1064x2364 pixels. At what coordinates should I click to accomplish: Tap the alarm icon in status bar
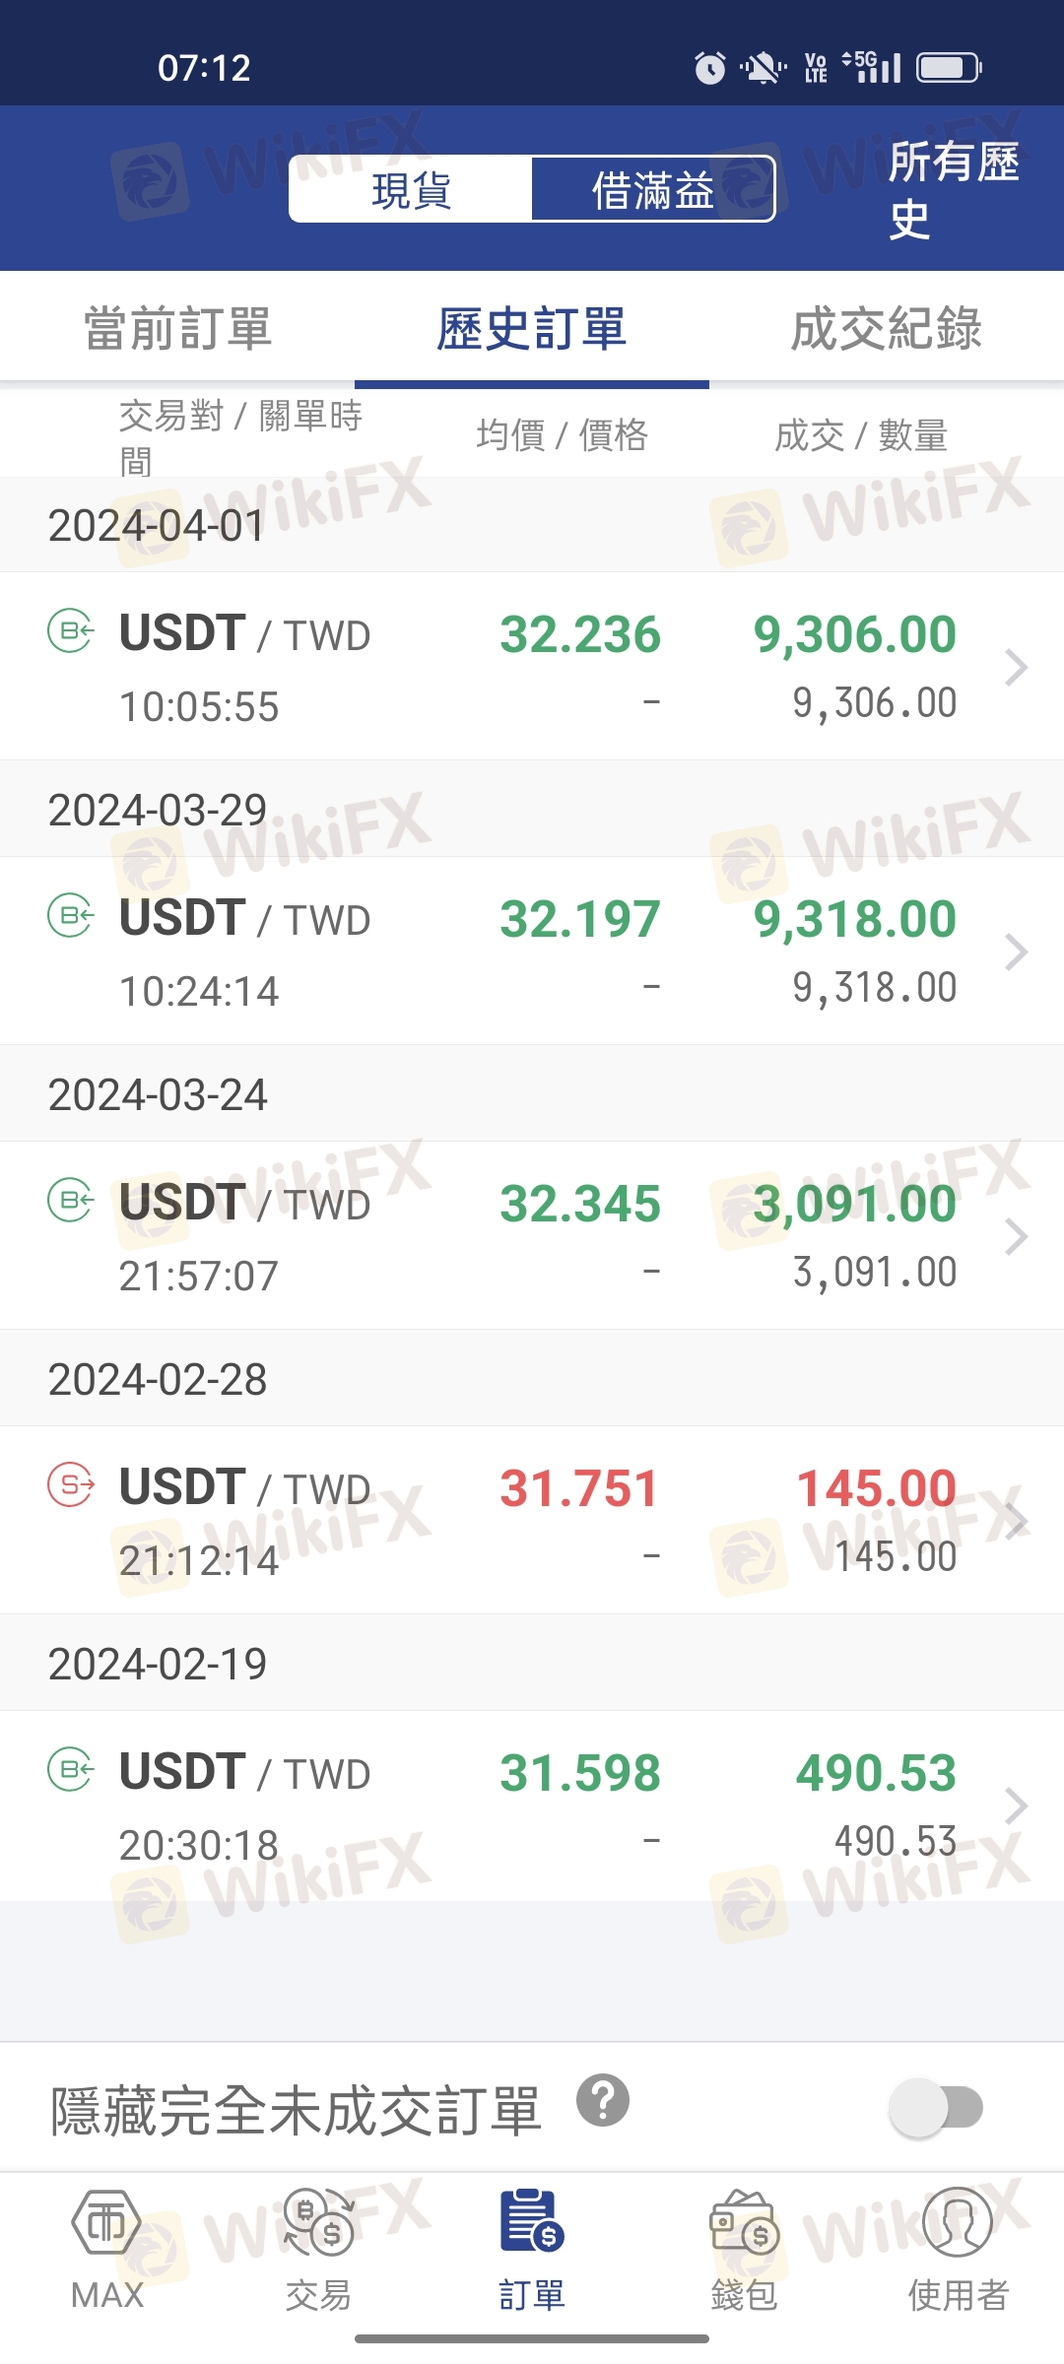tap(709, 68)
